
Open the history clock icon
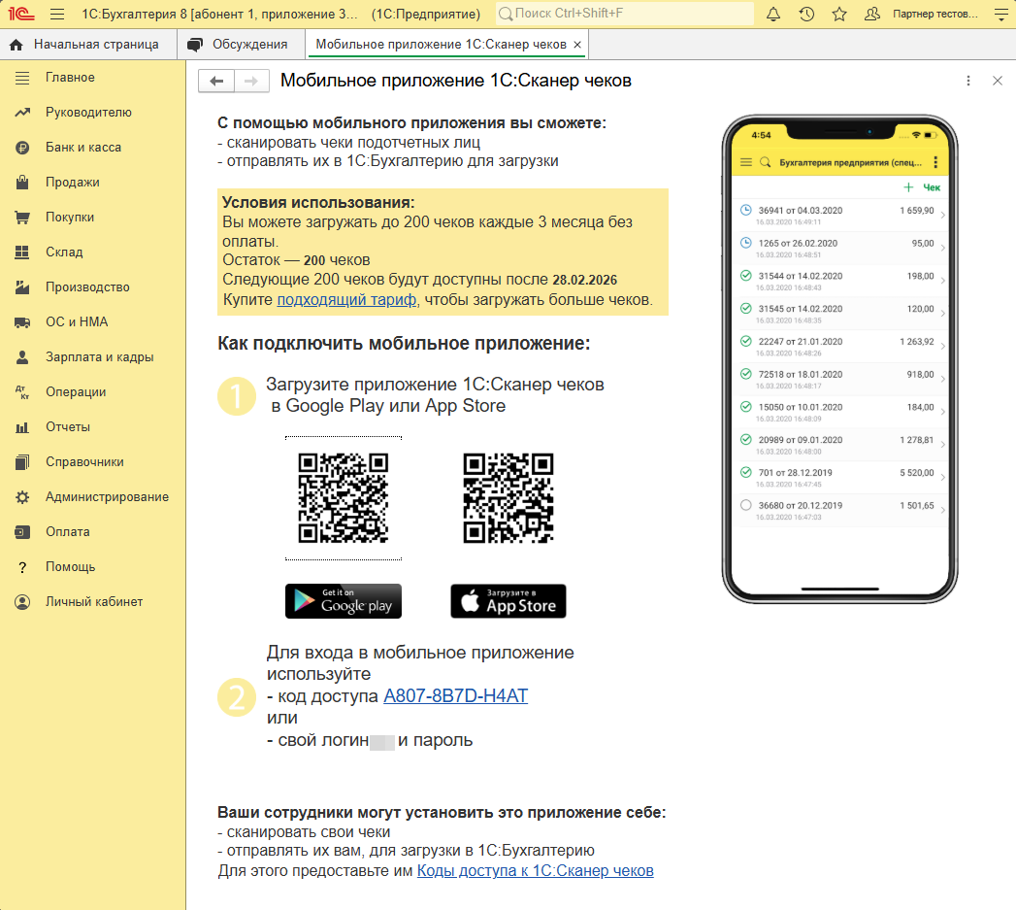click(x=806, y=15)
